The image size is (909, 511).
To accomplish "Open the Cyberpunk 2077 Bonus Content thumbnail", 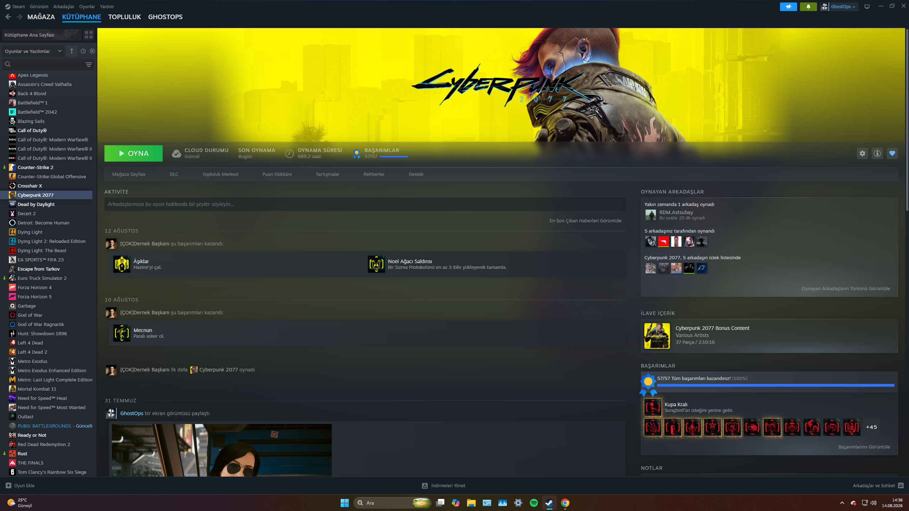I will click(x=657, y=336).
